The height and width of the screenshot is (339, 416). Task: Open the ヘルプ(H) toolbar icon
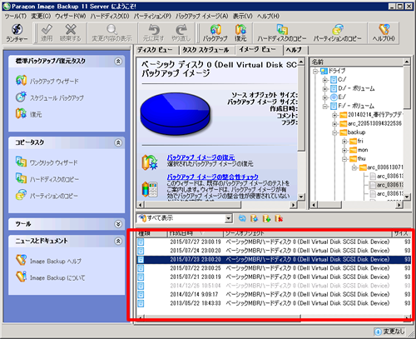(x=384, y=32)
